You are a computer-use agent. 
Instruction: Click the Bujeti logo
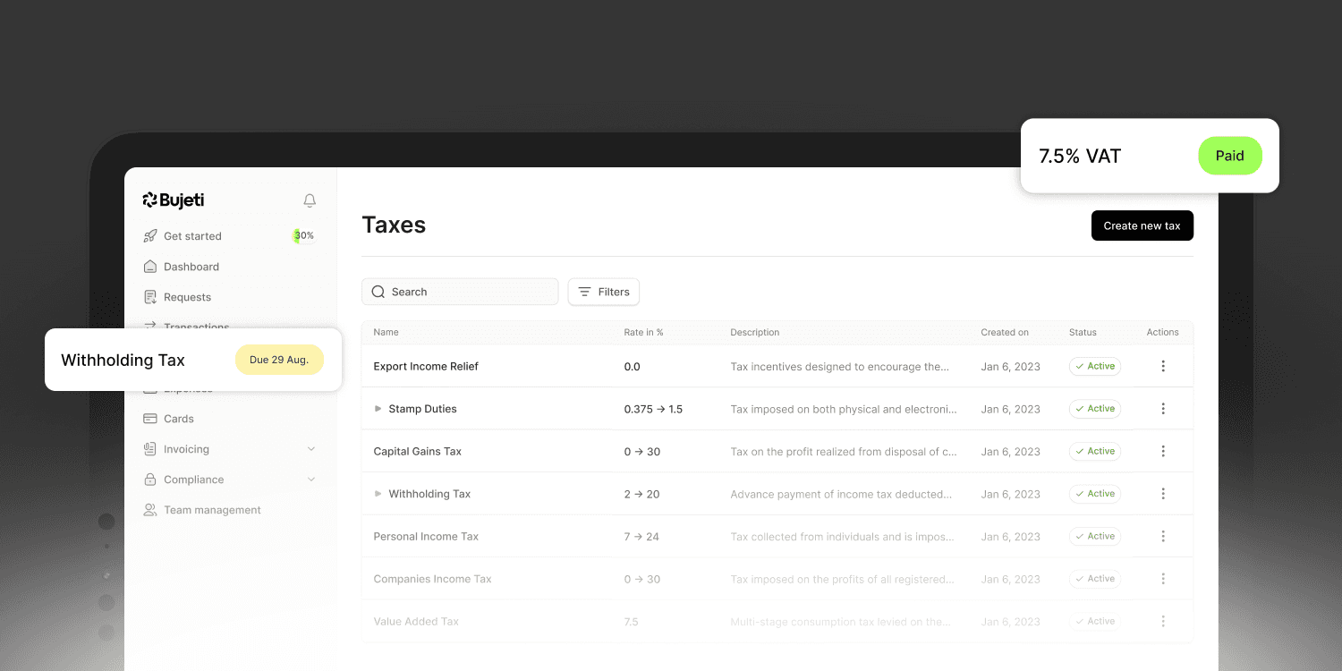click(174, 200)
